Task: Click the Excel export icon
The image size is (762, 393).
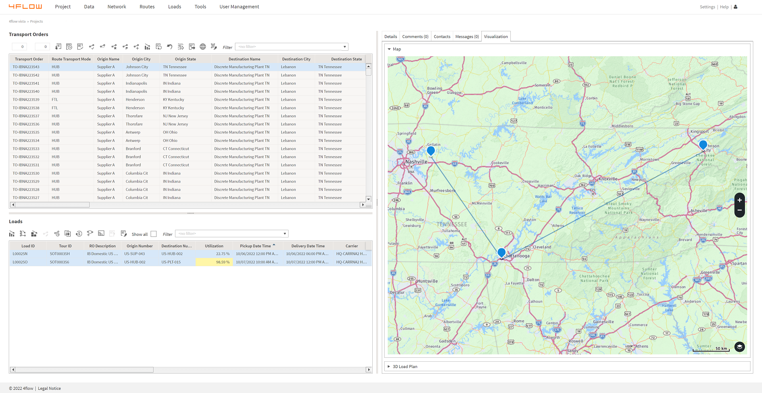Action: [214, 47]
